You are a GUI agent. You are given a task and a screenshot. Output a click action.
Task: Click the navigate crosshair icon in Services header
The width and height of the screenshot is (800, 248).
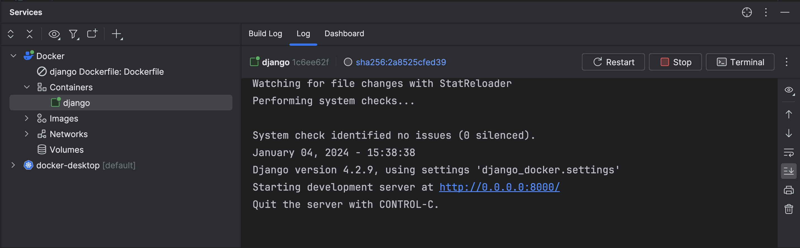pyautogui.click(x=747, y=12)
